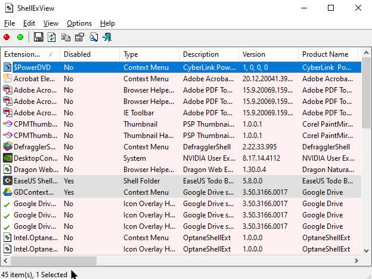The height and width of the screenshot is (279, 372).
Task: Click the CyberLink Pow... description cell
Action: [209, 68]
